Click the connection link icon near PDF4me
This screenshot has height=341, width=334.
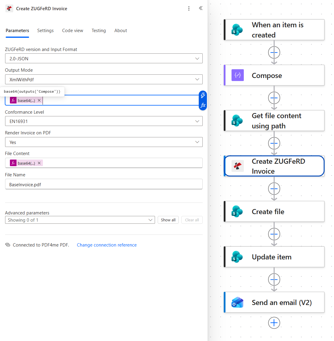pos(7,245)
